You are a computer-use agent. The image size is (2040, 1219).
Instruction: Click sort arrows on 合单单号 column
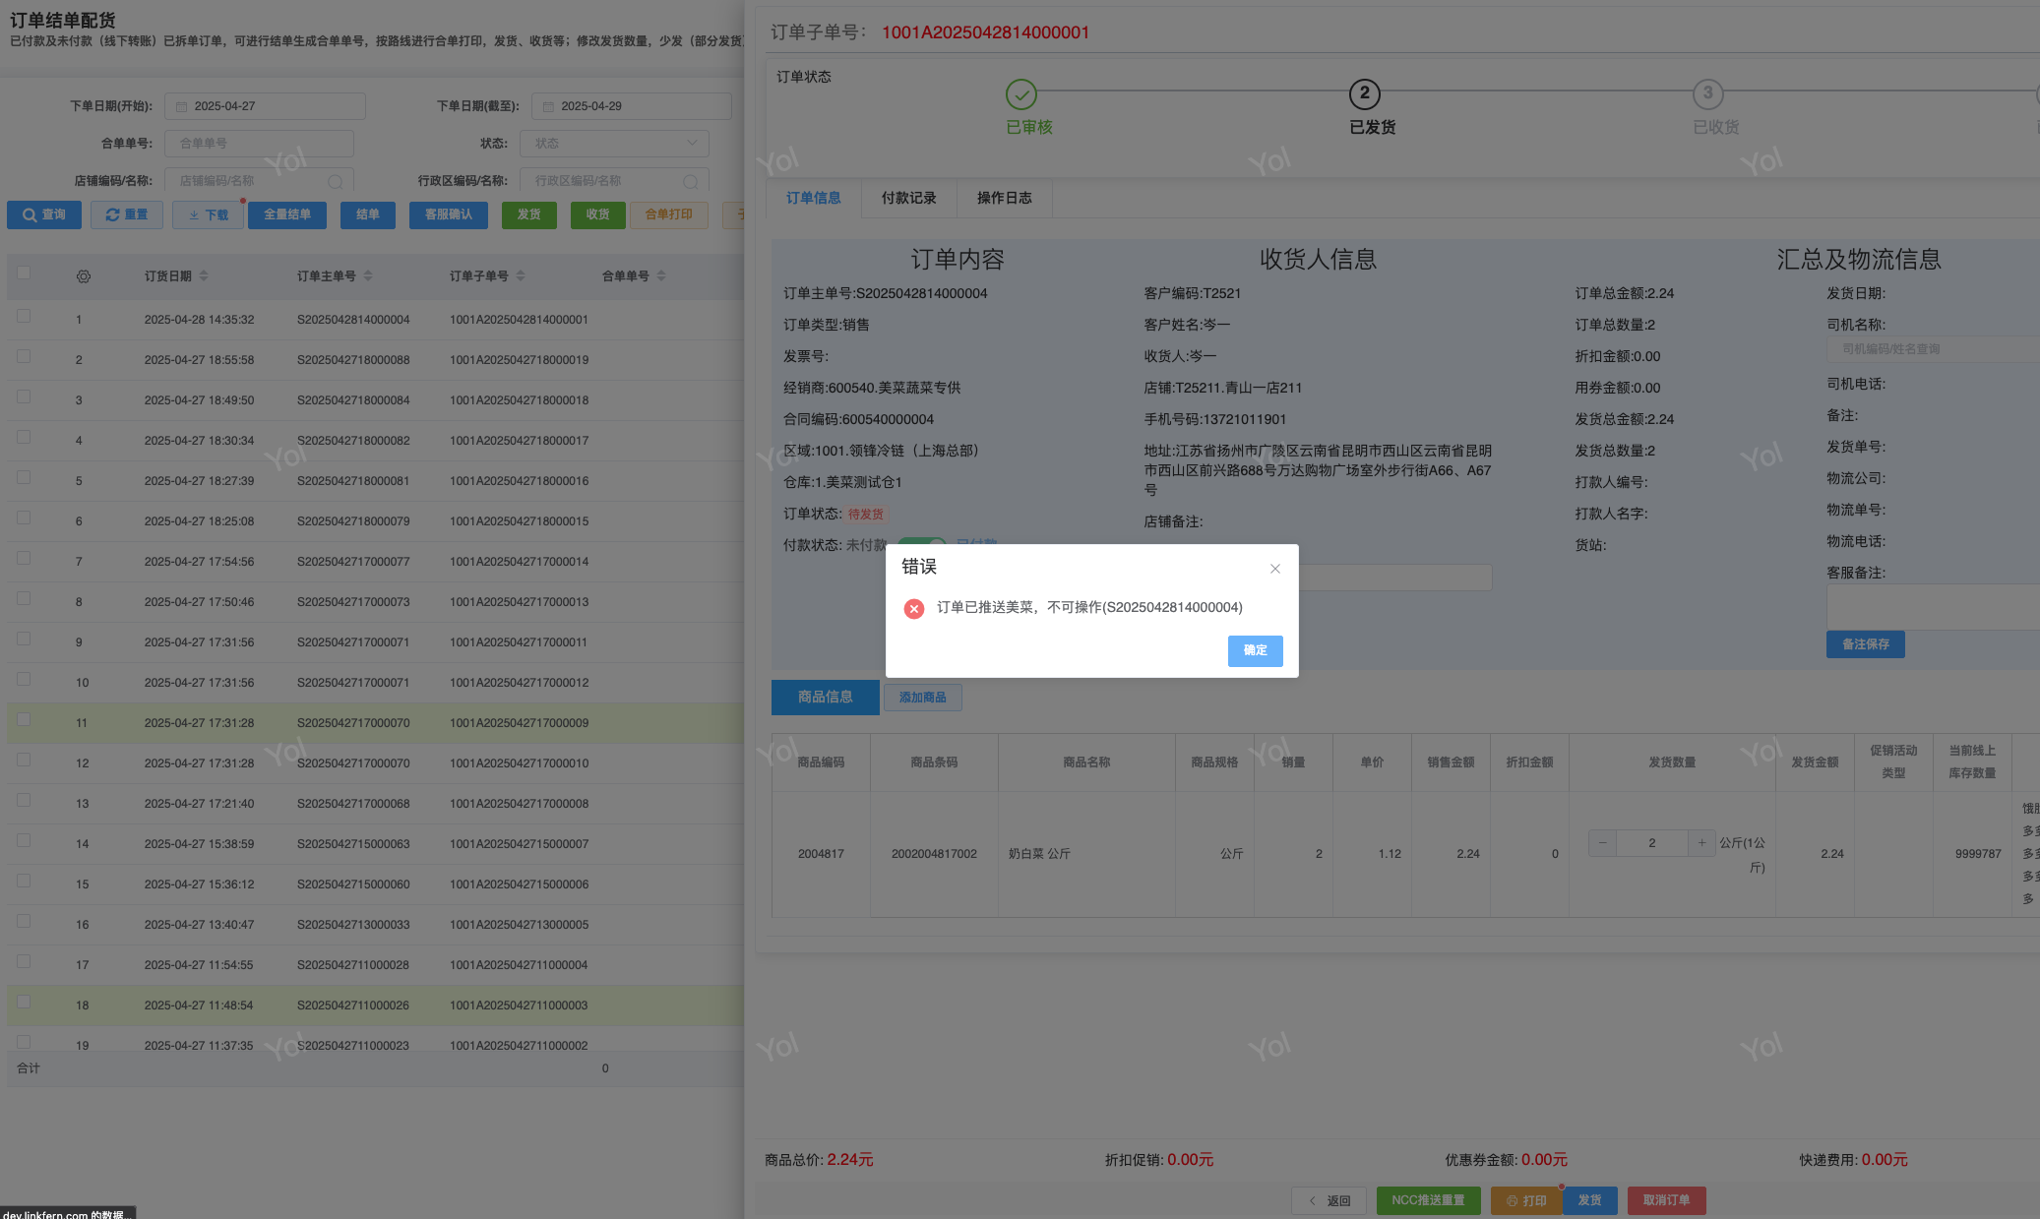(661, 276)
